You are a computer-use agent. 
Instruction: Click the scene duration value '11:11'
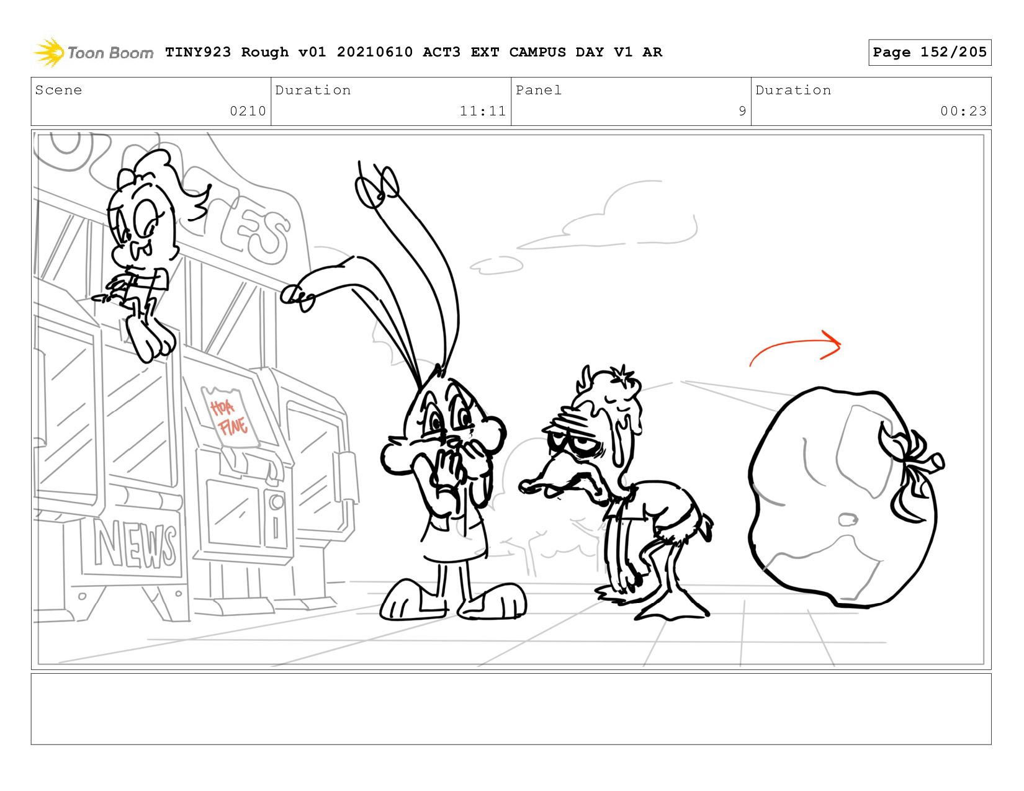coord(482,111)
